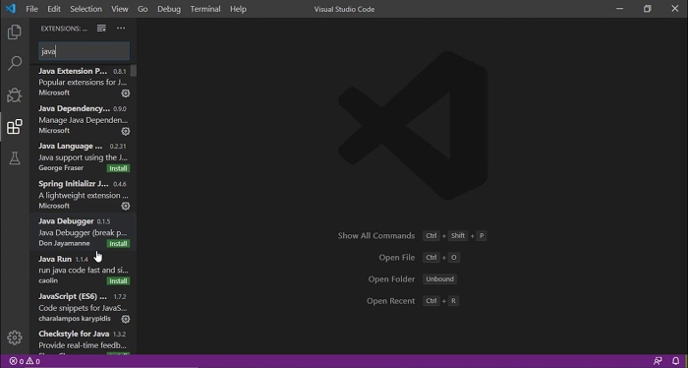This screenshot has height=368, width=688.
Task: Restore down the VS Code window
Action: pos(647,9)
